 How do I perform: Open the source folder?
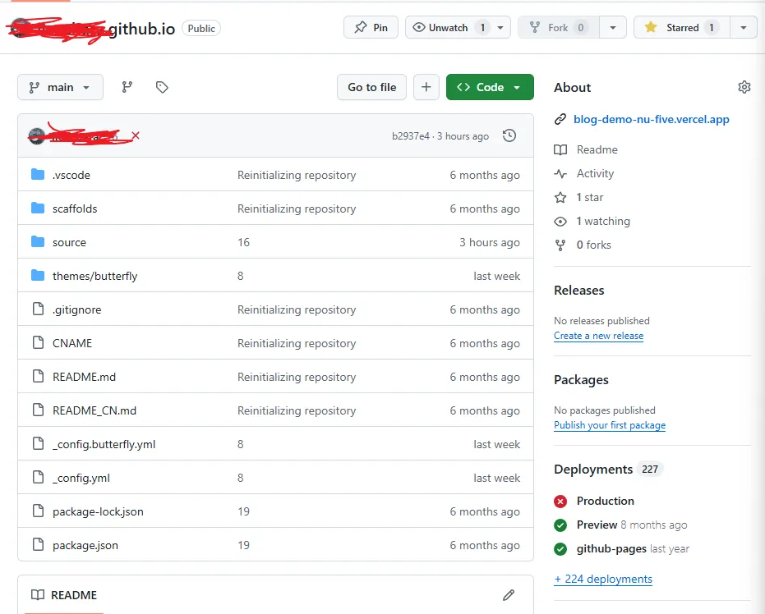tap(69, 242)
